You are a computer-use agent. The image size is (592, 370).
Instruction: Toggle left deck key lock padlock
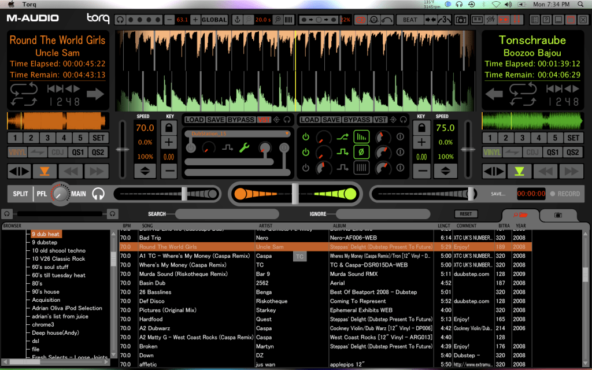(x=169, y=128)
